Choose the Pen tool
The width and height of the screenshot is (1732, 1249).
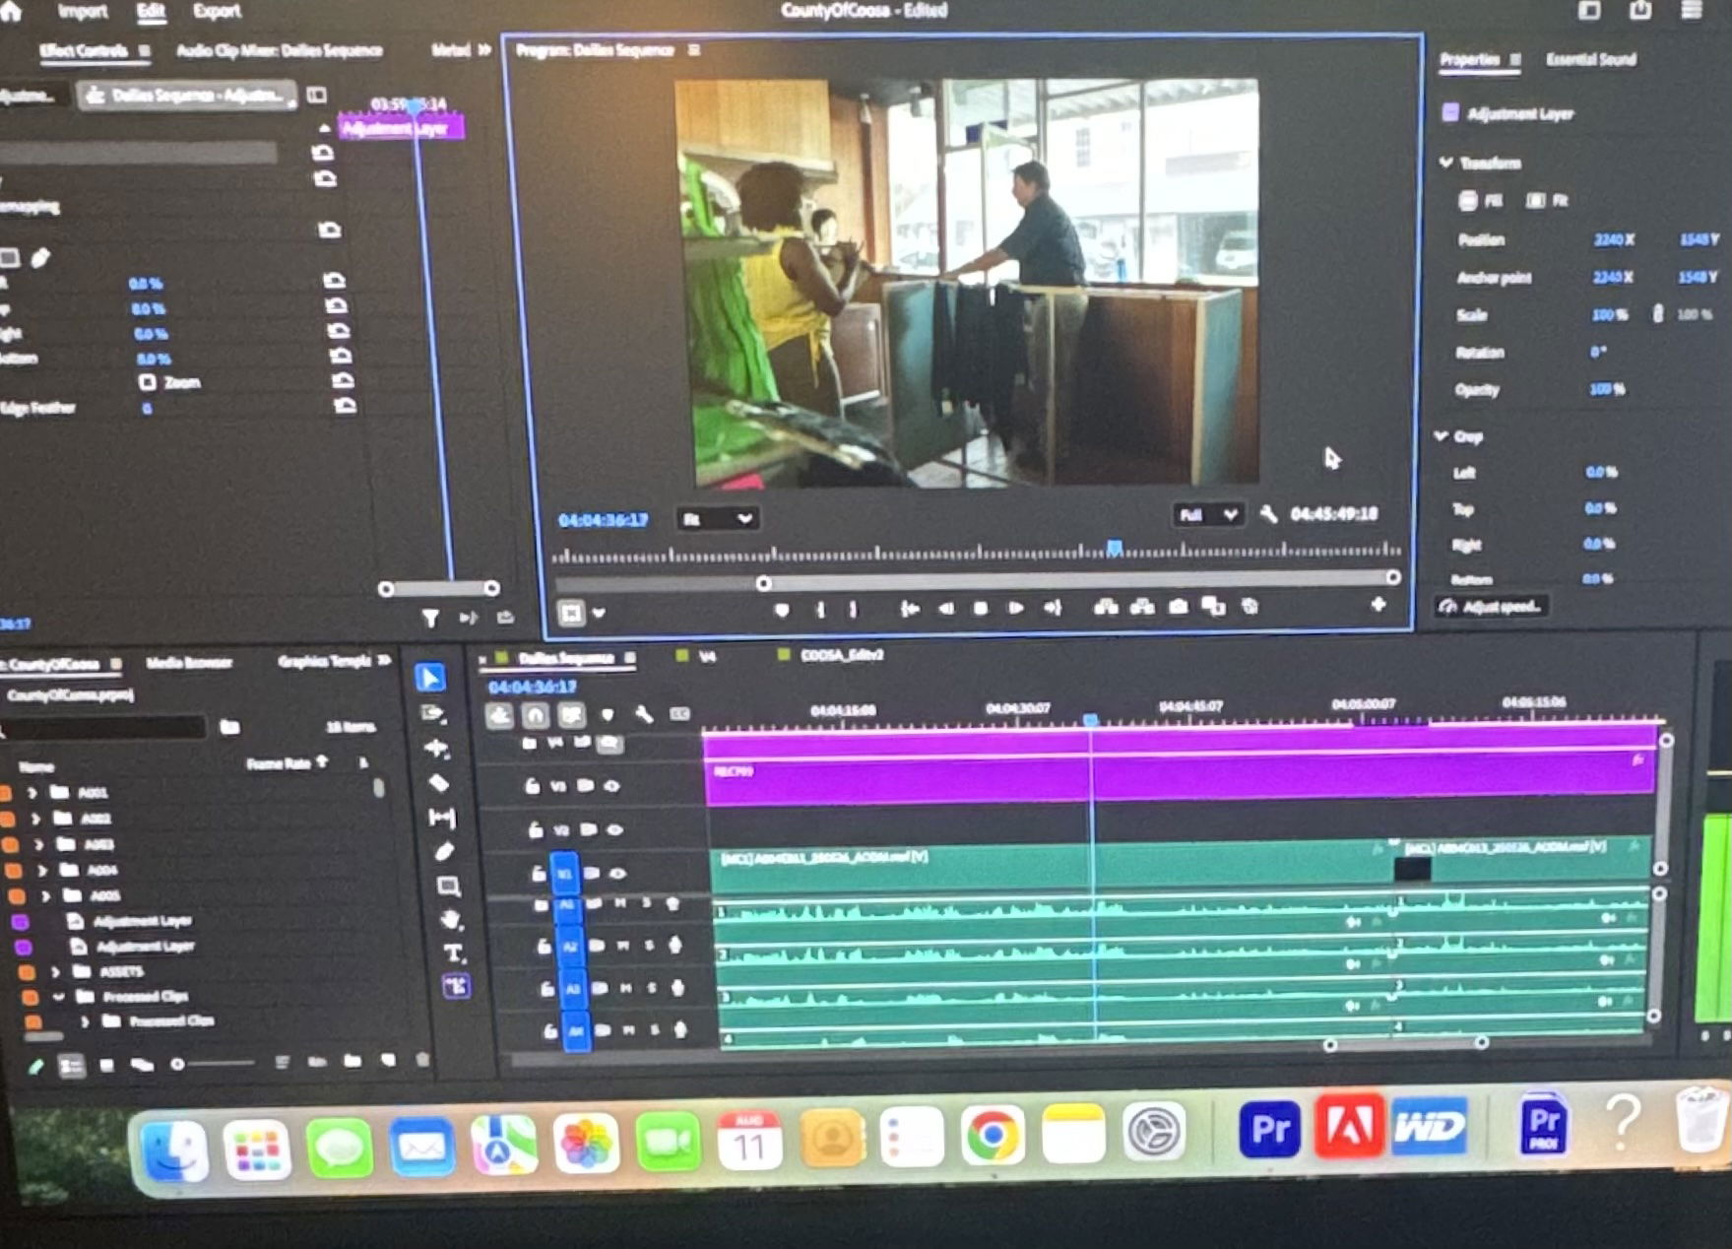(x=444, y=852)
